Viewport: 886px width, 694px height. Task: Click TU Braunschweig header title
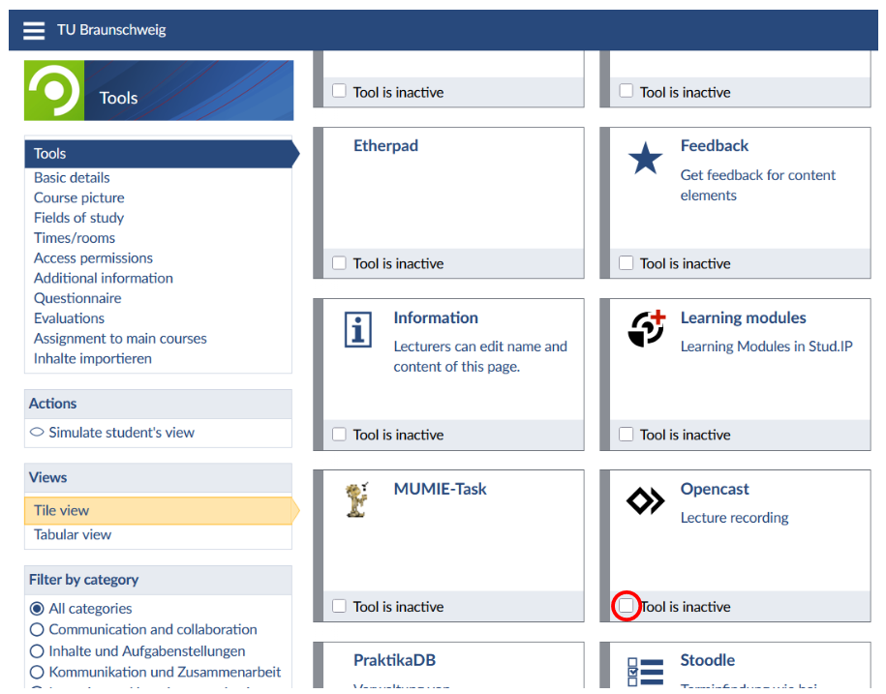(x=111, y=30)
